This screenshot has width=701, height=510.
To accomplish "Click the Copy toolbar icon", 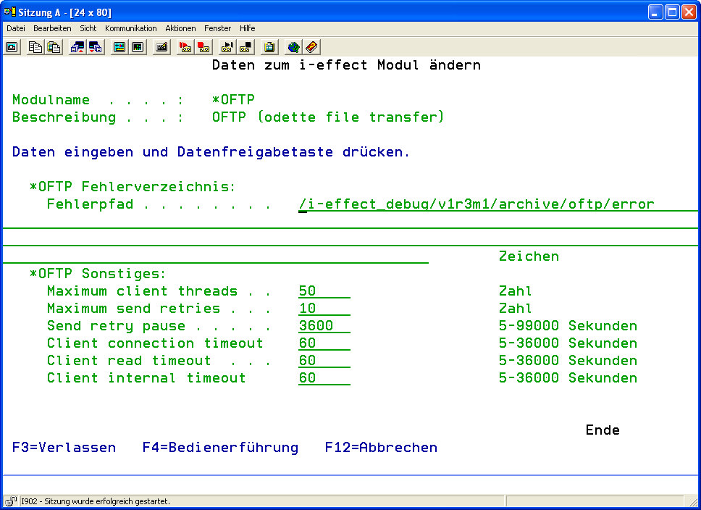I will coord(35,47).
